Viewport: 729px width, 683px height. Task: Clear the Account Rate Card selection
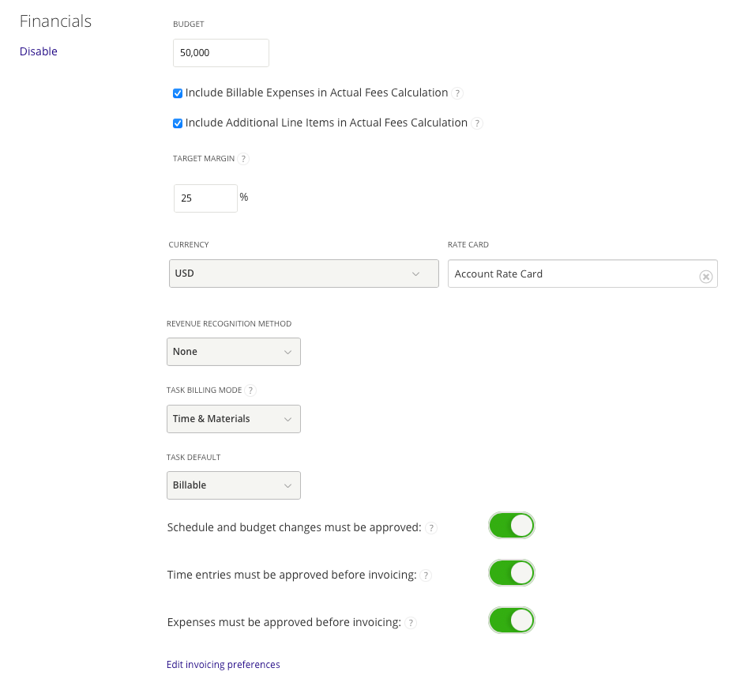[x=705, y=276]
